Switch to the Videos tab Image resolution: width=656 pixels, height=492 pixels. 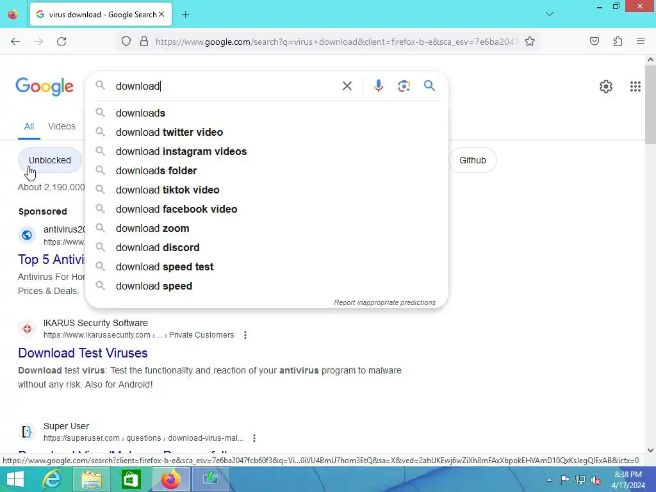pyautogui.click(x=61, y=126)
